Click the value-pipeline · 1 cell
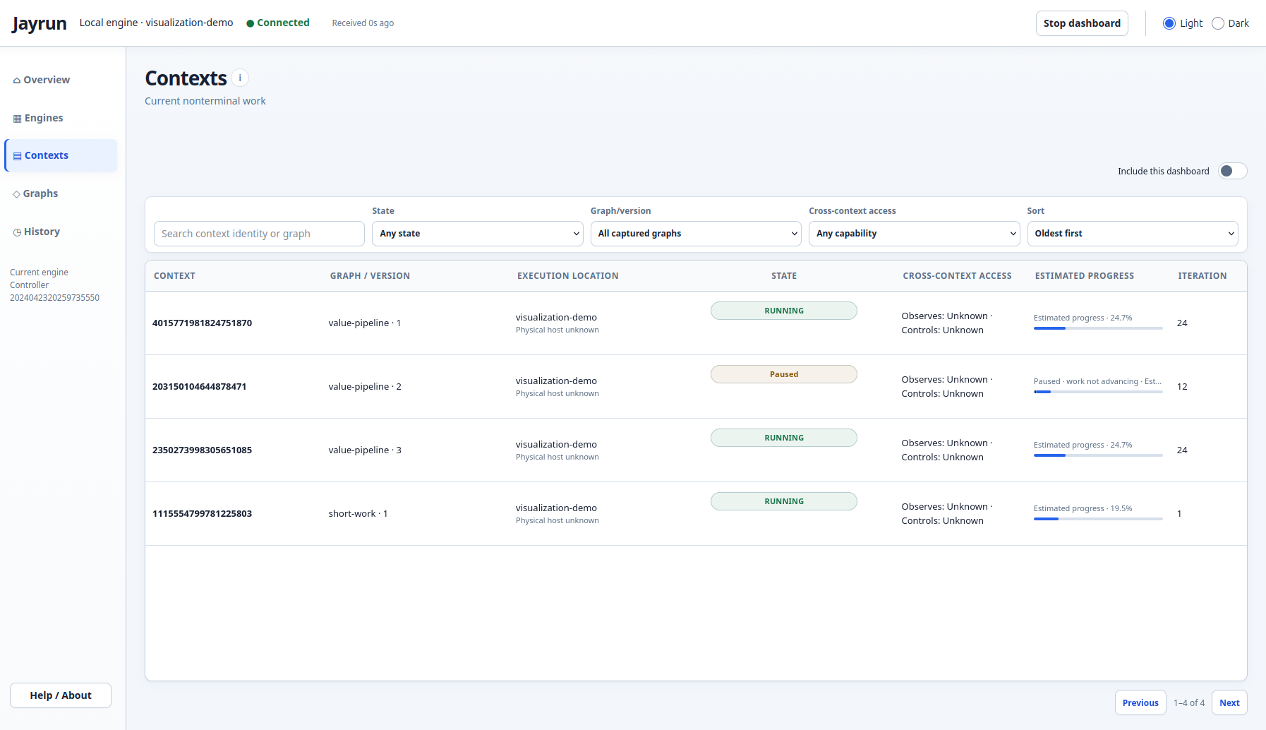Screen dimensions: 1266x730 [365, 323]
